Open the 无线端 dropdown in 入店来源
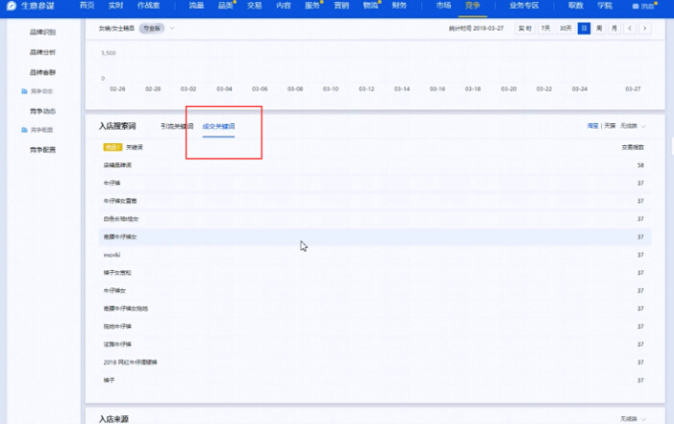 [x=637, y=418]
